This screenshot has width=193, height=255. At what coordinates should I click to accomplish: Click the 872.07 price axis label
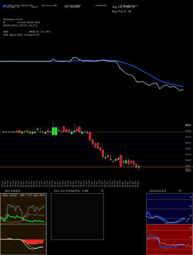tap(189, 160)
